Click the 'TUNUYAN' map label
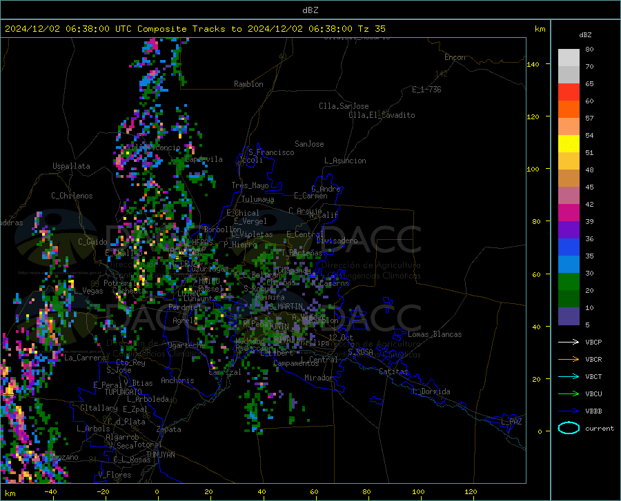Screen dimensions: 621x501 (160, 455)
